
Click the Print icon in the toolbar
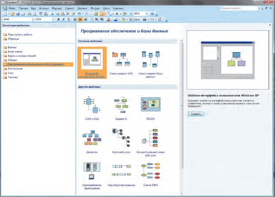29,13
